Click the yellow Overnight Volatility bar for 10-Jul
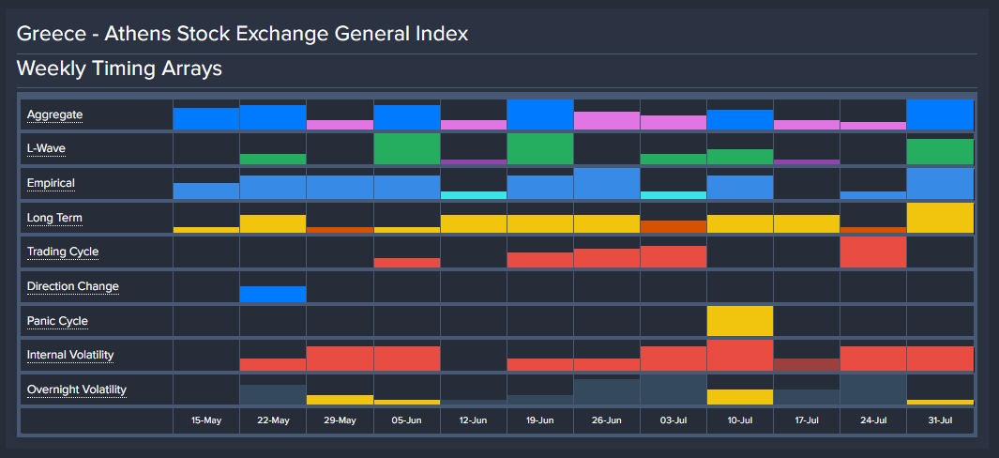The width and height of the screenshot is (999, 458). pyautogui.click(x=740, y=397)
